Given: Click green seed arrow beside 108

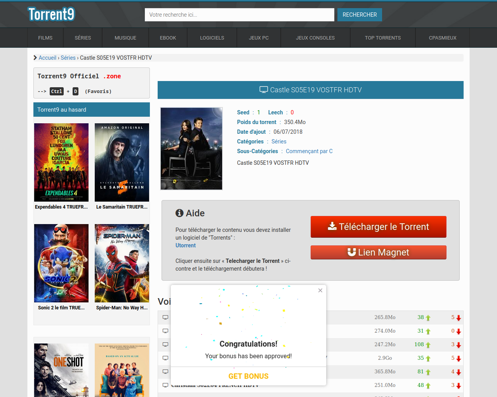Looking at the screenshot, I should click(428, 345).
